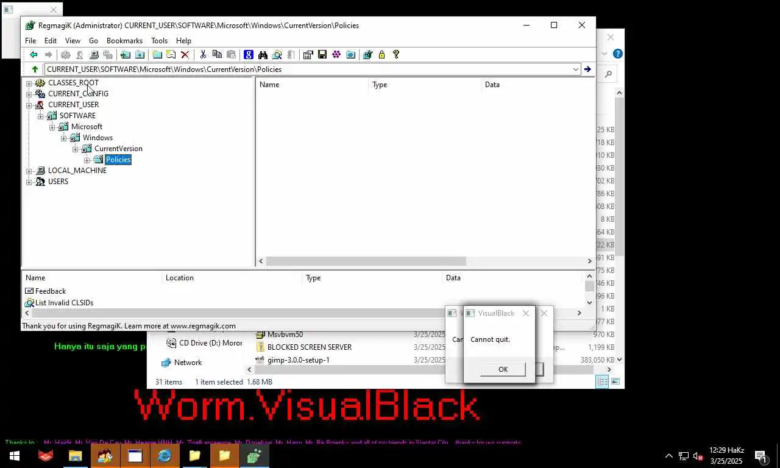Click the values pane horizontal scrollbar thumb

coord(366,261)
